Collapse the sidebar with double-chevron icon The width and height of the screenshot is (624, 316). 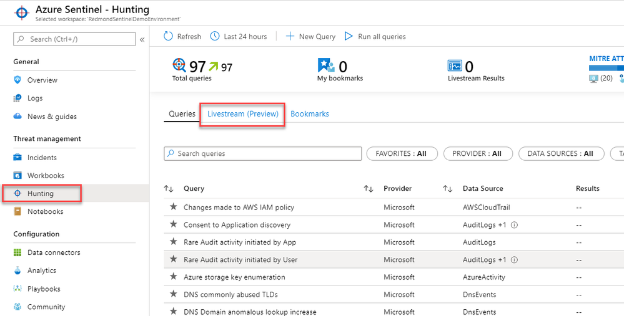(x=142, y=39)
